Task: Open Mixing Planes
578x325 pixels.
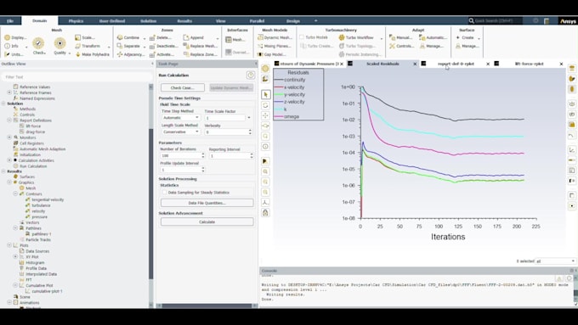Action: pos(275,46)
